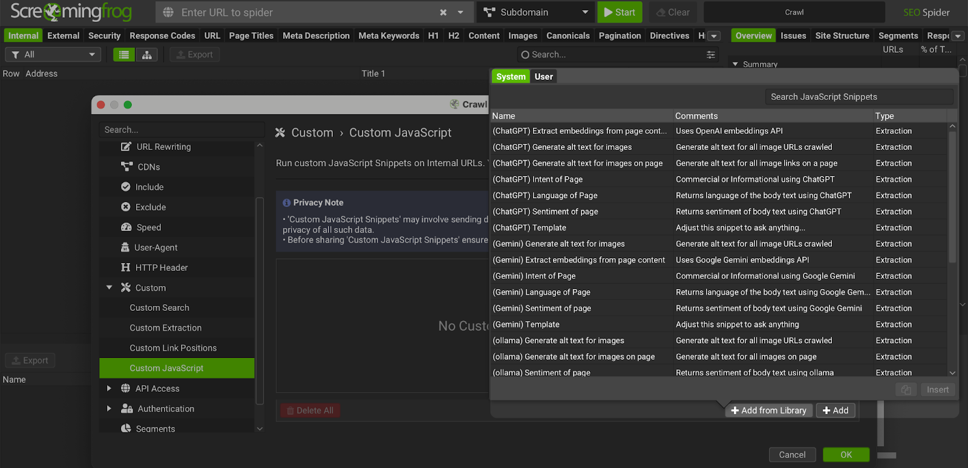
Task: Click the OK button
Action: 846,455
